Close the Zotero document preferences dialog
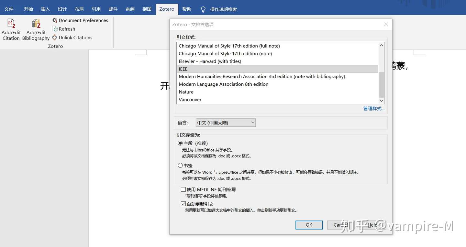 pos(386,24)
